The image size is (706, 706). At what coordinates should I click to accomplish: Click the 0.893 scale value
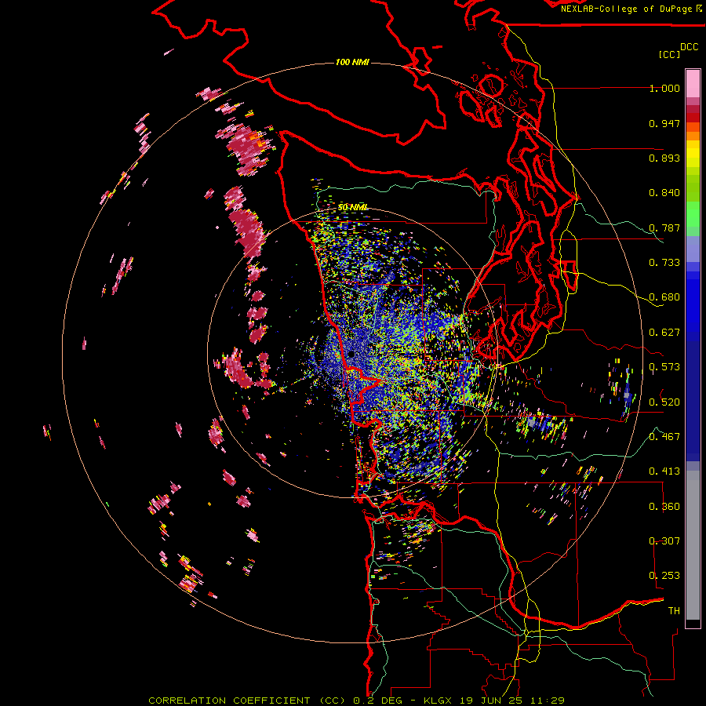664,158
